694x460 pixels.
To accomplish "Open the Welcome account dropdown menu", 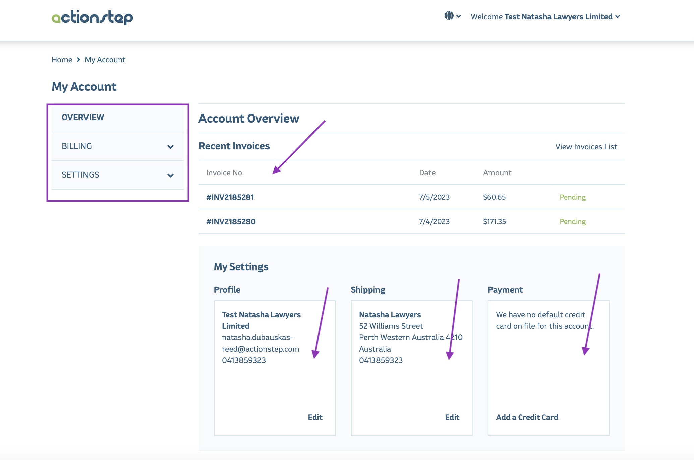I will point(545,17).
